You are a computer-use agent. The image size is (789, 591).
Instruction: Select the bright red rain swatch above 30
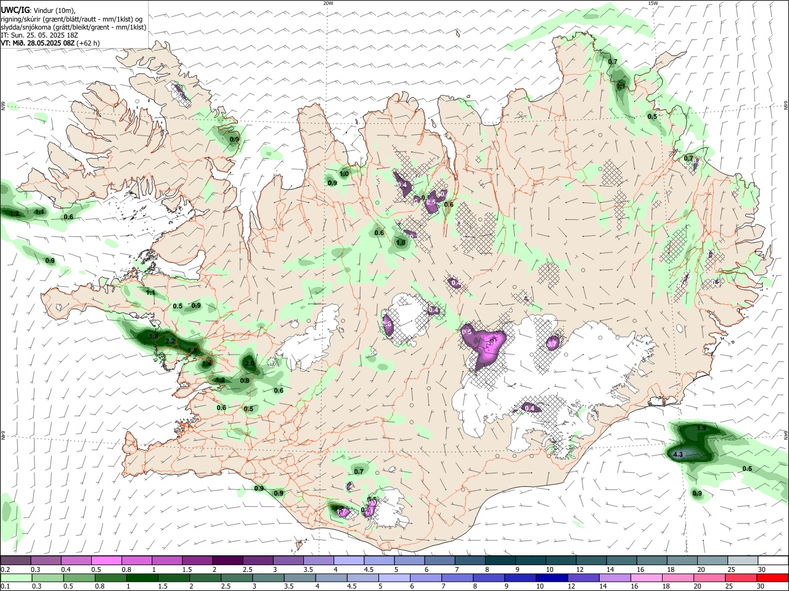(x=772, y=577)
